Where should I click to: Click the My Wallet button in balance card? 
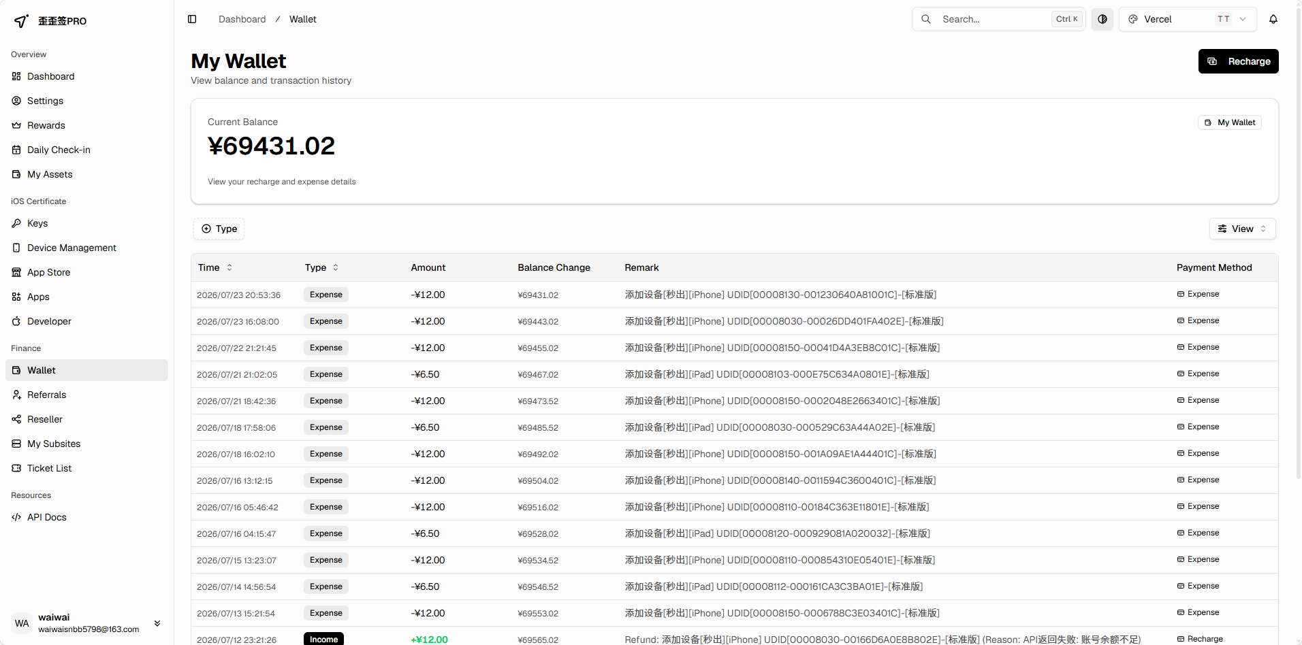(x=1230, y=122)
